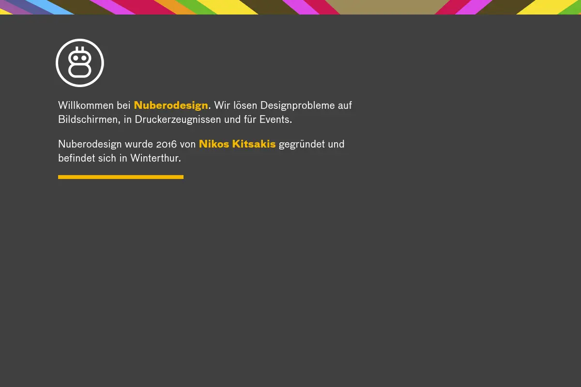
Task: Open the Nikos Kitsakis link
Action: pyautogui.click(x=237, y=144)
